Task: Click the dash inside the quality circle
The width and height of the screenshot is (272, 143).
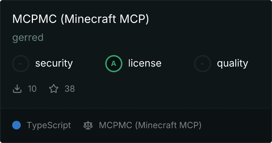Action: coord(202,64)
